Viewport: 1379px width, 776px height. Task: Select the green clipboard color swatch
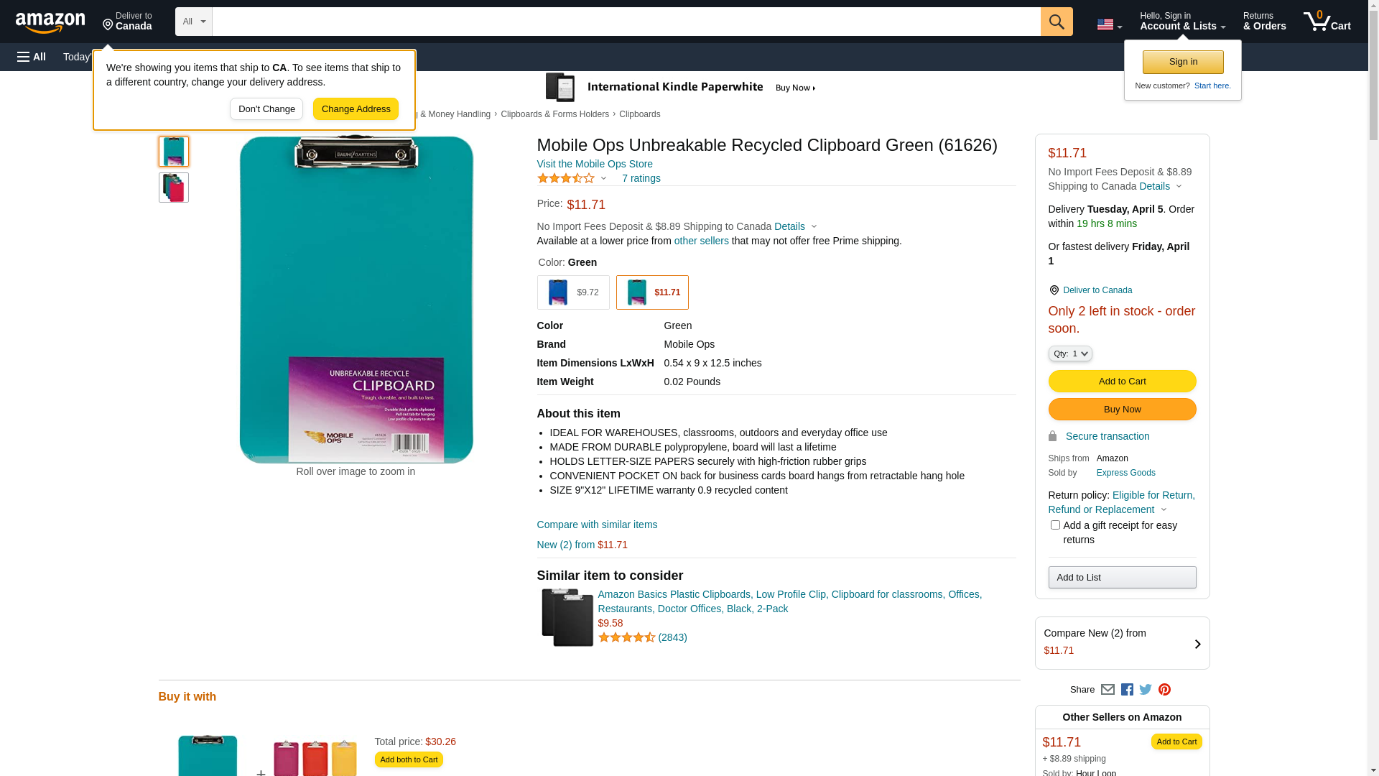652,292
